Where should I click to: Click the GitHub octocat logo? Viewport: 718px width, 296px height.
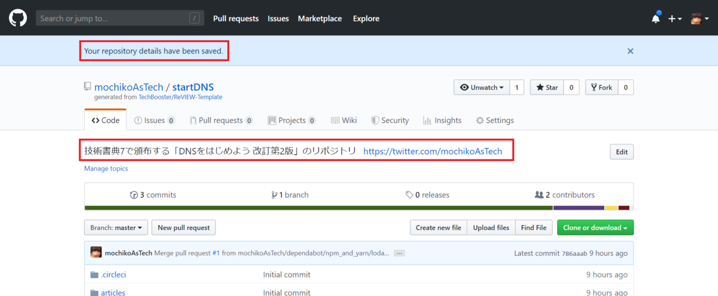18,18
